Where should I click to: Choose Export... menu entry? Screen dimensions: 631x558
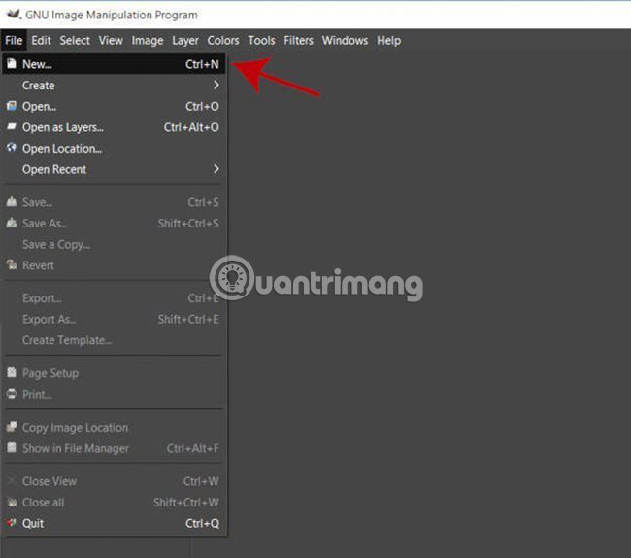[114, 298]
